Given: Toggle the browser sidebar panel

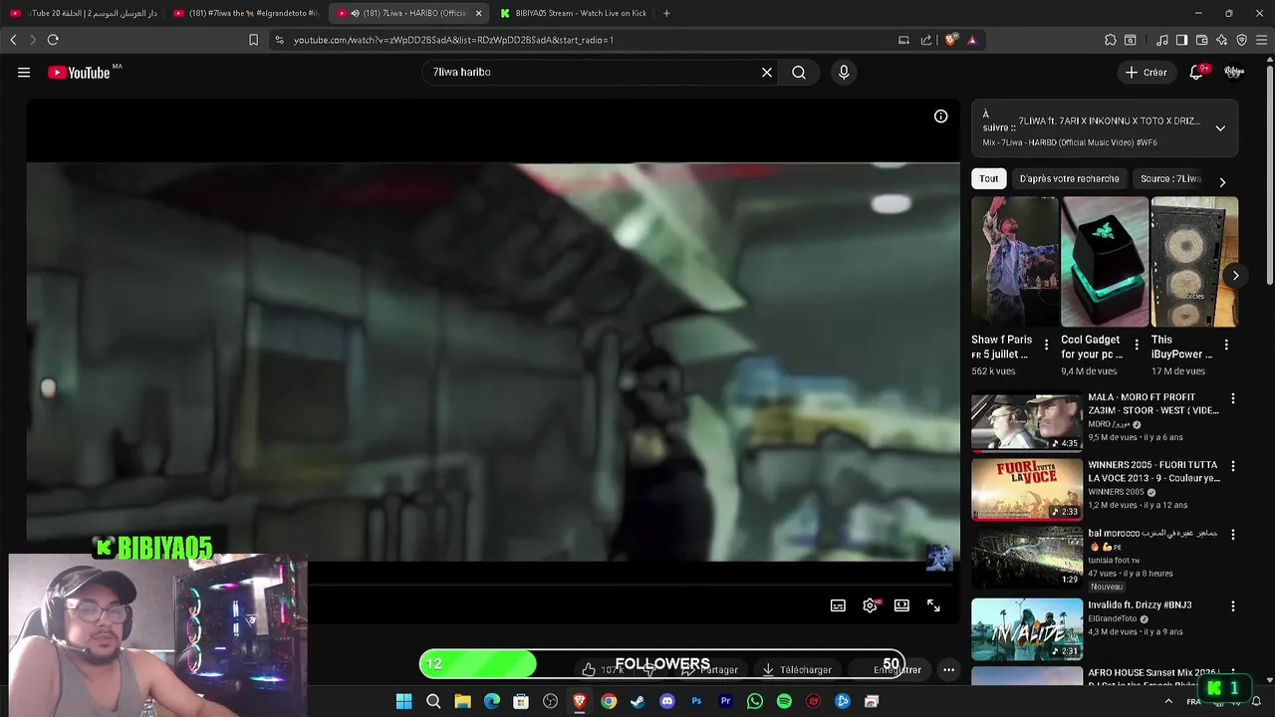Looking at the screenshot, I should [x=1181, y=40].
